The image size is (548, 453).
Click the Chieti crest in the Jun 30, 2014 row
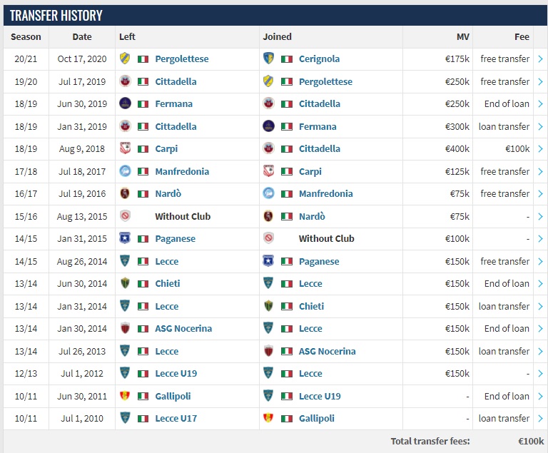click(125, 283)
